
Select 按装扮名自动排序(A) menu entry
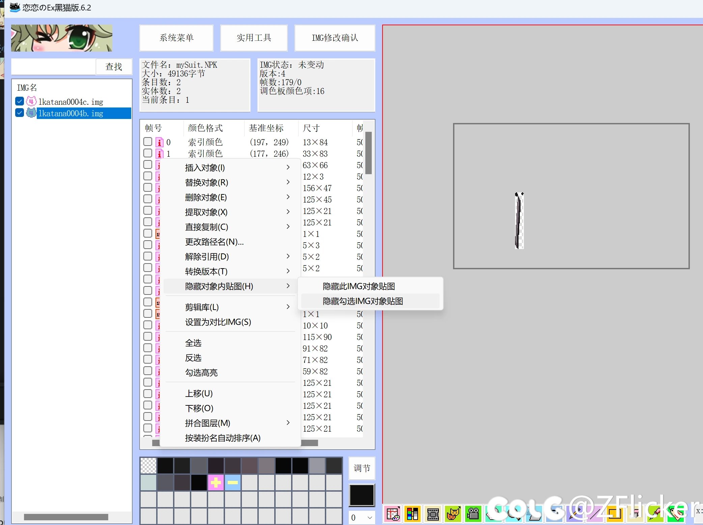point(230,438)
